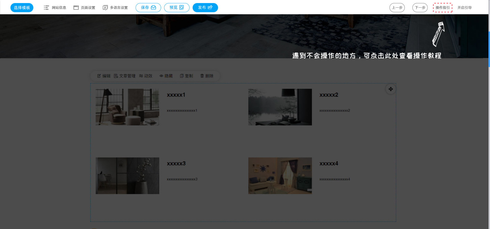Click the move handle icon on the article block
Image resolution: width=490 pixels, height=229 pixels.
click(390, 89)
